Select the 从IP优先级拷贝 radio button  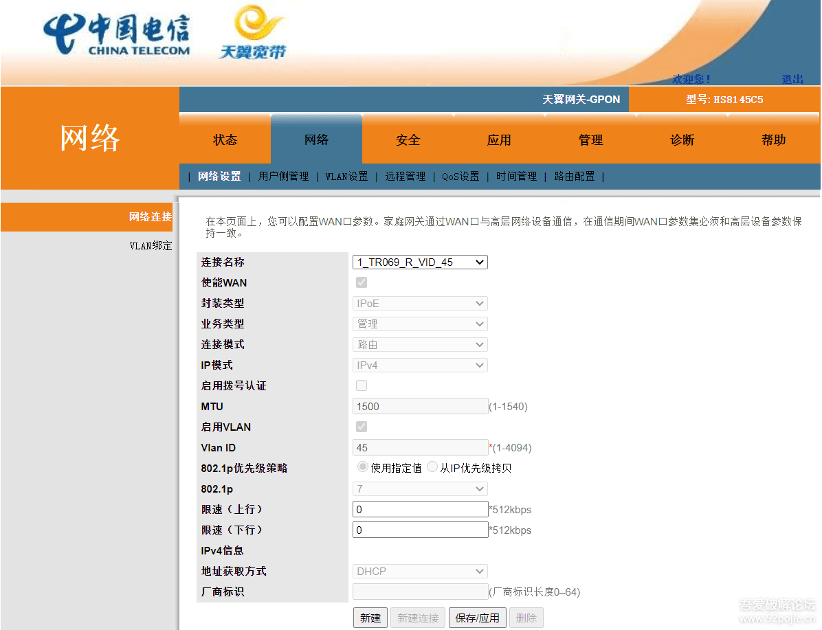432,466
